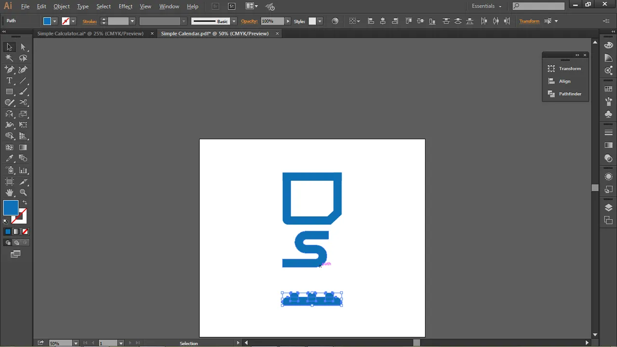Click the Transform link in control bar
The width and height of the screenshot is (617, 347).
tap(529, 21)
